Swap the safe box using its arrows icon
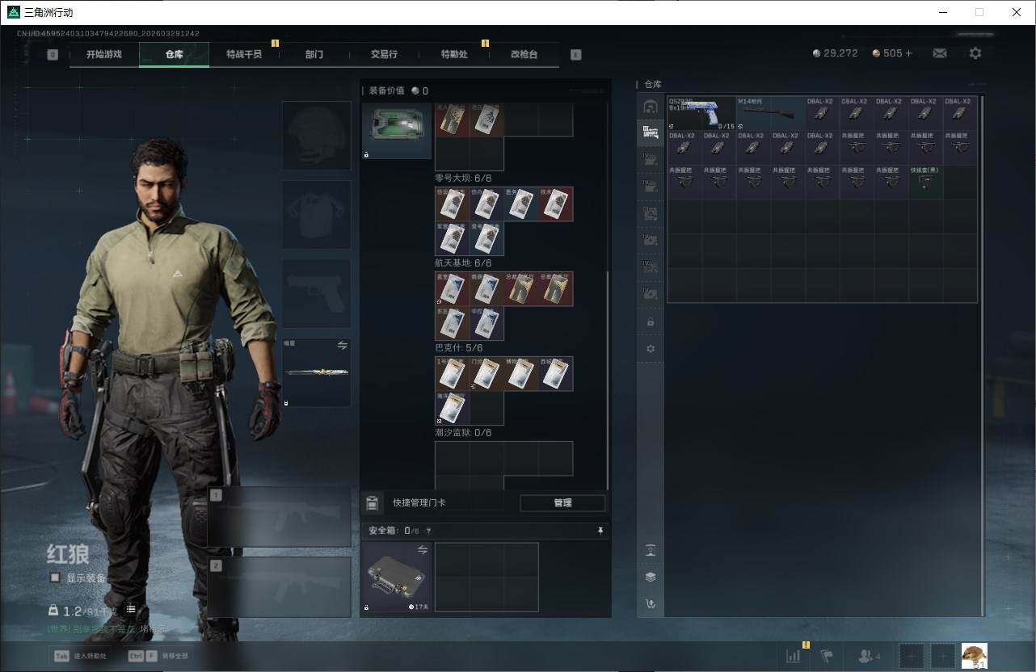The image size is (1036, 672). coord(422,550)
